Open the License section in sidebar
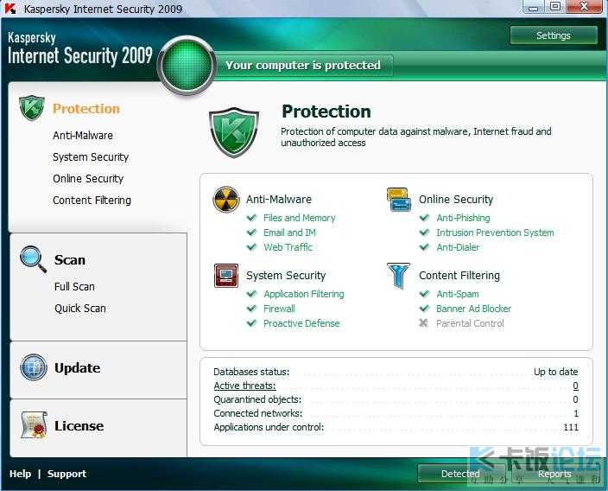 (79, 426)
